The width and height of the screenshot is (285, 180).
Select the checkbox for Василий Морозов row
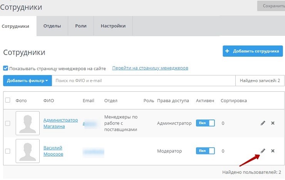(8, 151)
